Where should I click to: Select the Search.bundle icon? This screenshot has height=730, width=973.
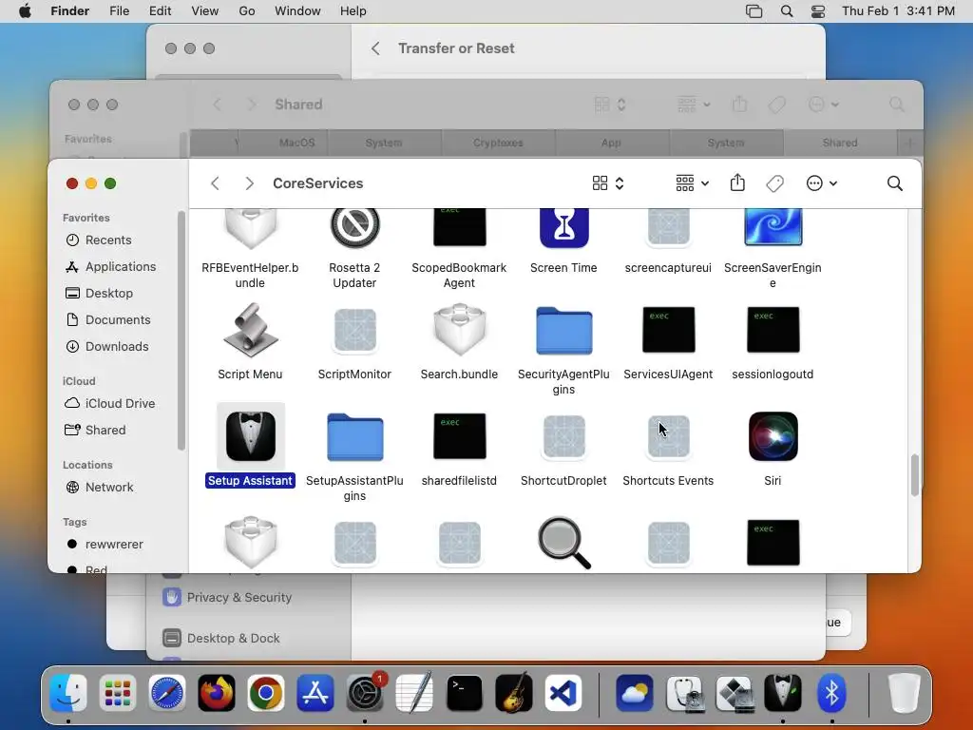pos(459,330)
